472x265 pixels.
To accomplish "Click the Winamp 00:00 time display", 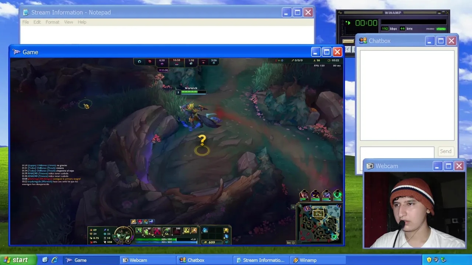I will [366, 23].
